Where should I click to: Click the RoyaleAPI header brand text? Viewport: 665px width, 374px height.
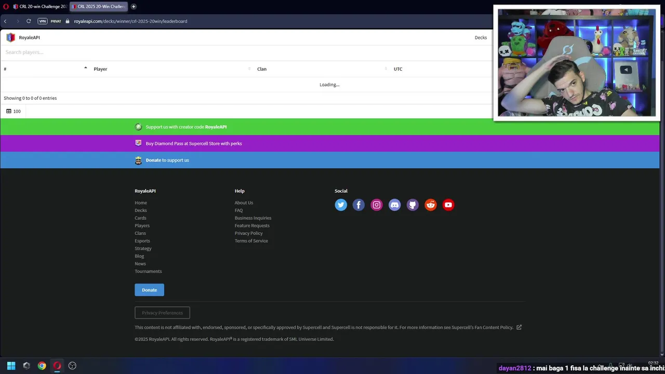tap(29, 37)
